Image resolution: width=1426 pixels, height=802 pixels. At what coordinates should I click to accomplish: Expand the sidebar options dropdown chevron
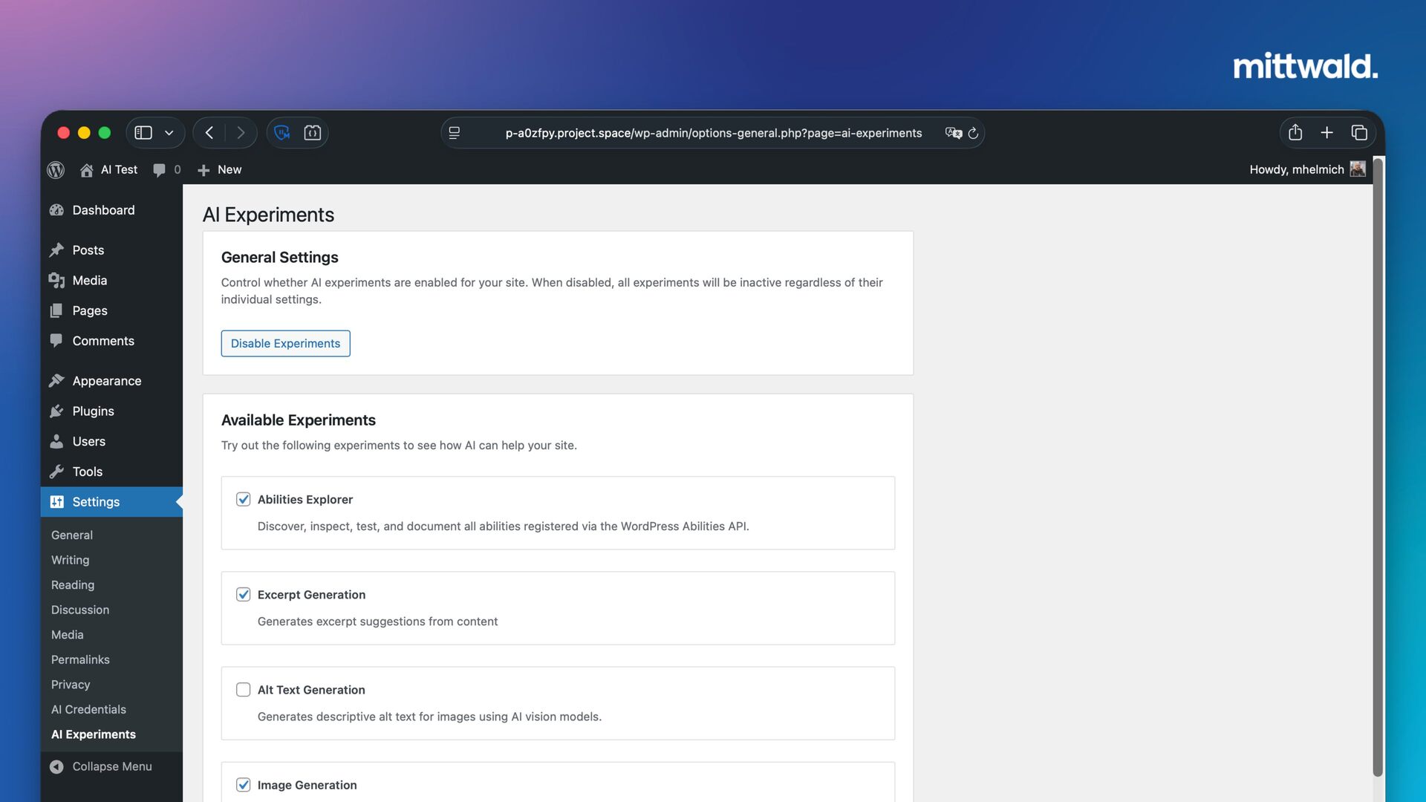[169, 133]
